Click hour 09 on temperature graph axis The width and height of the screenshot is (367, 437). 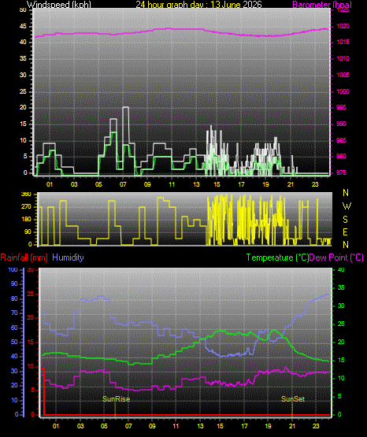(152, 426)
